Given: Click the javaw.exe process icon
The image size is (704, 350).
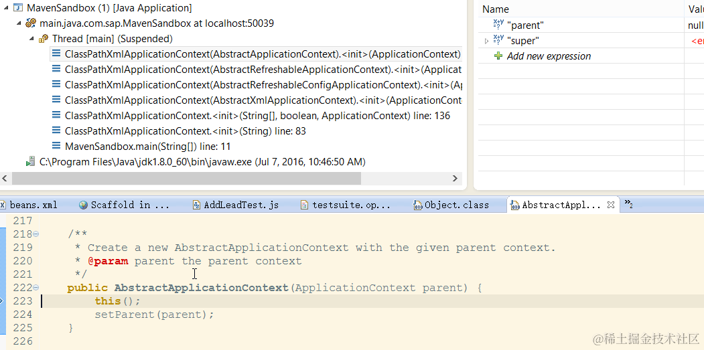Looking at the screenshot, I should (x=31, y=161).
